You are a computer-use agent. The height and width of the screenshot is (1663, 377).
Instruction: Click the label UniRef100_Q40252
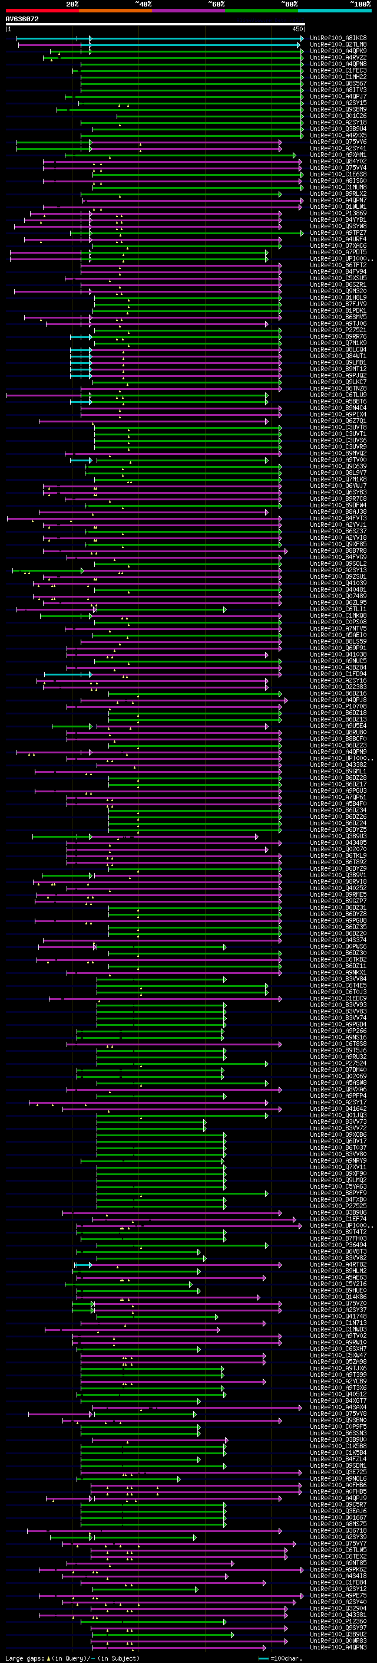pos(338,888)
